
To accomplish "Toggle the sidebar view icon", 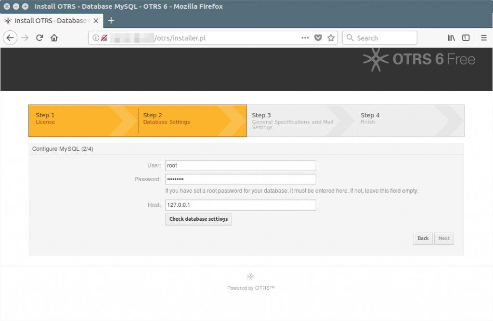I will [466, 38].
